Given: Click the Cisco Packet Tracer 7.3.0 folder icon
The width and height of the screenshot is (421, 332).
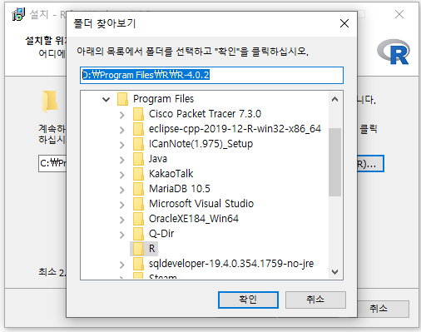Looking at the screenshot, I should point(138,114).
